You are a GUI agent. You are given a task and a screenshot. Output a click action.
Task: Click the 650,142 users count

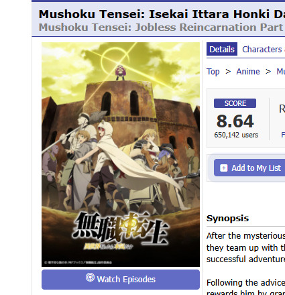(x=236, y=135)
